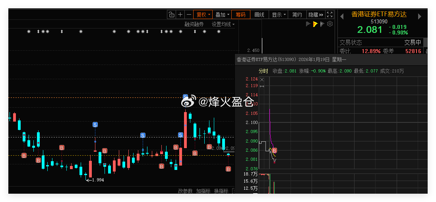Click the 交易状态 label
436x202 pixels.
[351, 43]
